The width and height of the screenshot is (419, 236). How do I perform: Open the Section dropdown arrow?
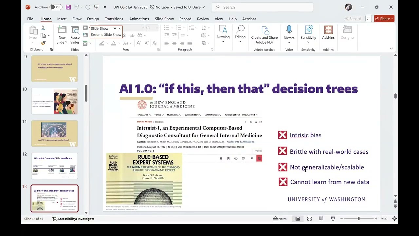pyautogui.click(x=90, y=43)
